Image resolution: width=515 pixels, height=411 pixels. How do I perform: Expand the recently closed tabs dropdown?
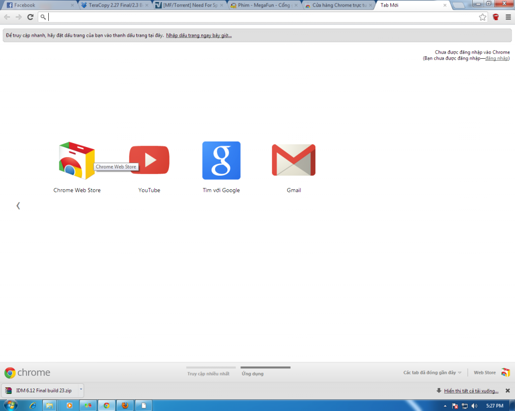click(433, 372)
